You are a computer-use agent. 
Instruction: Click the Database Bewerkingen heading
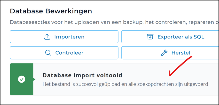(x=51, y=11)
